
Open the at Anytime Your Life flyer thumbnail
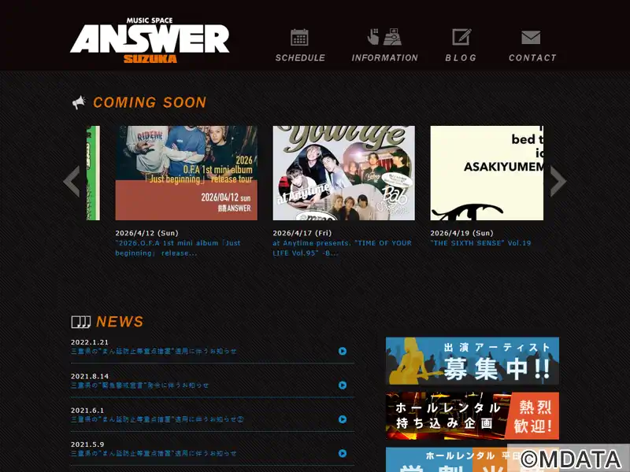344,173
